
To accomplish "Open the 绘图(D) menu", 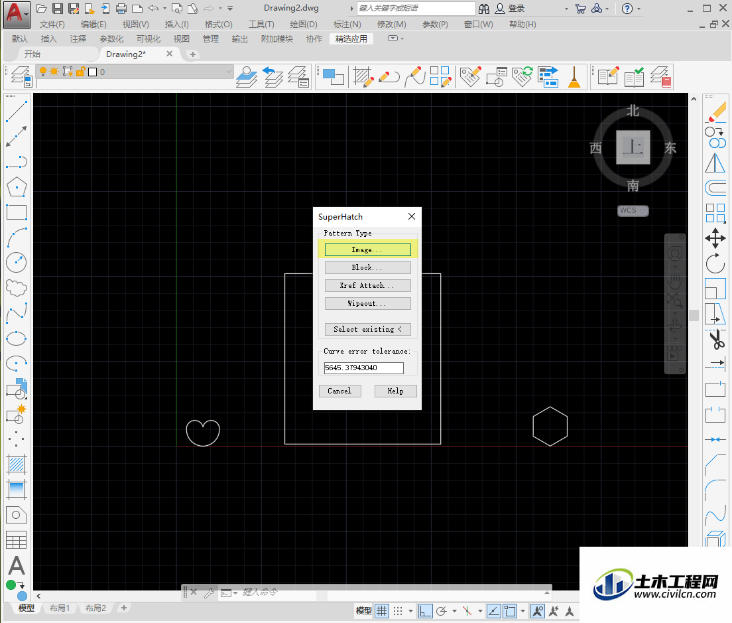I will [x=304, y=25].
